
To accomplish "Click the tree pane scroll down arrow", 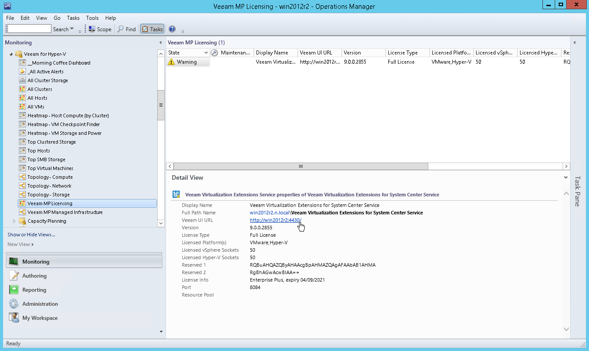I will coord(161,223).
